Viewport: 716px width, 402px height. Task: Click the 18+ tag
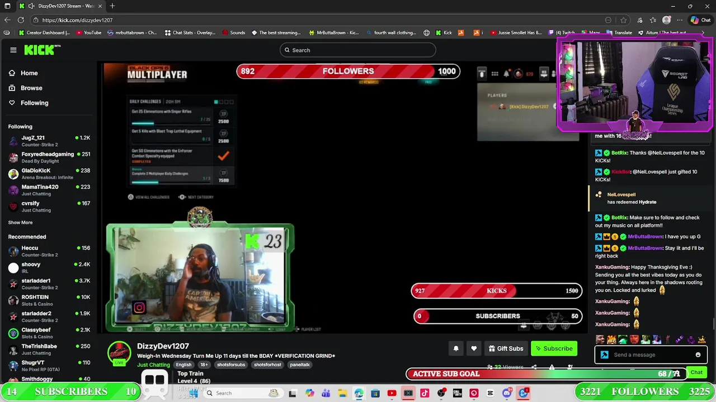point(204,365)
